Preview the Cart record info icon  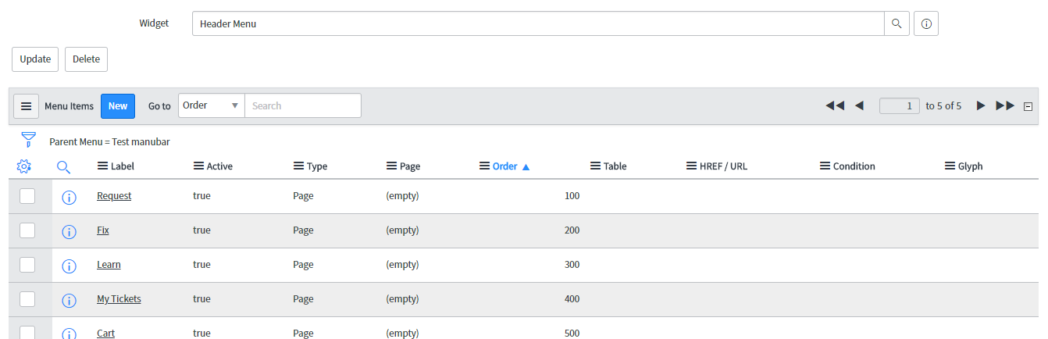[69, 334]
